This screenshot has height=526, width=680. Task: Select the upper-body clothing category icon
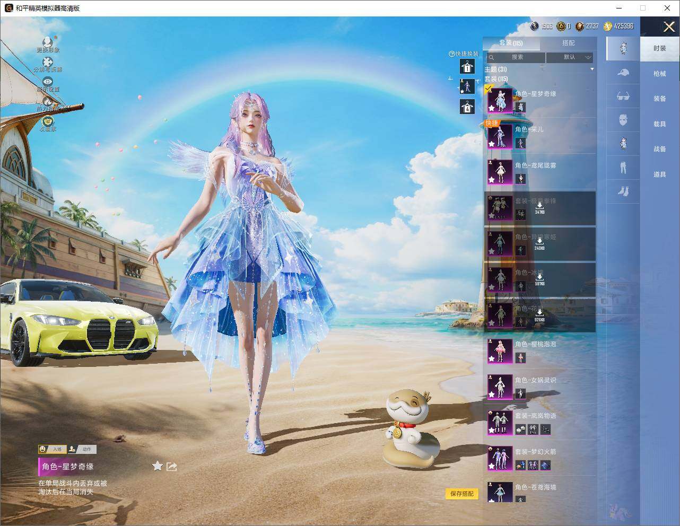point(624,143)
